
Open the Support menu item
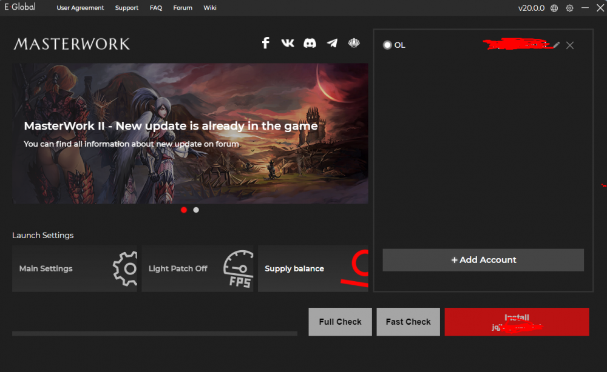pyautogui.click(x=127, y=8)
